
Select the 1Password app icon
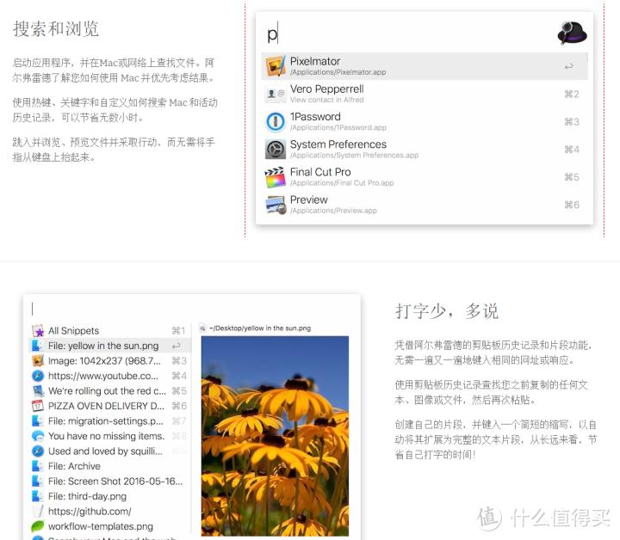click(276, 121)
